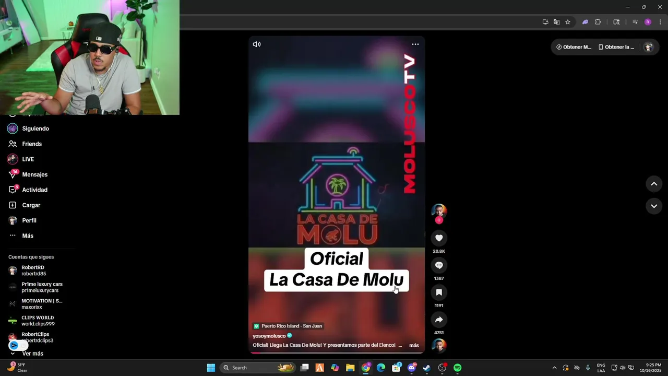Open the comments bubble showing 1387
Viewport: 668px width, 376px height.
click(x=439, y=265)
